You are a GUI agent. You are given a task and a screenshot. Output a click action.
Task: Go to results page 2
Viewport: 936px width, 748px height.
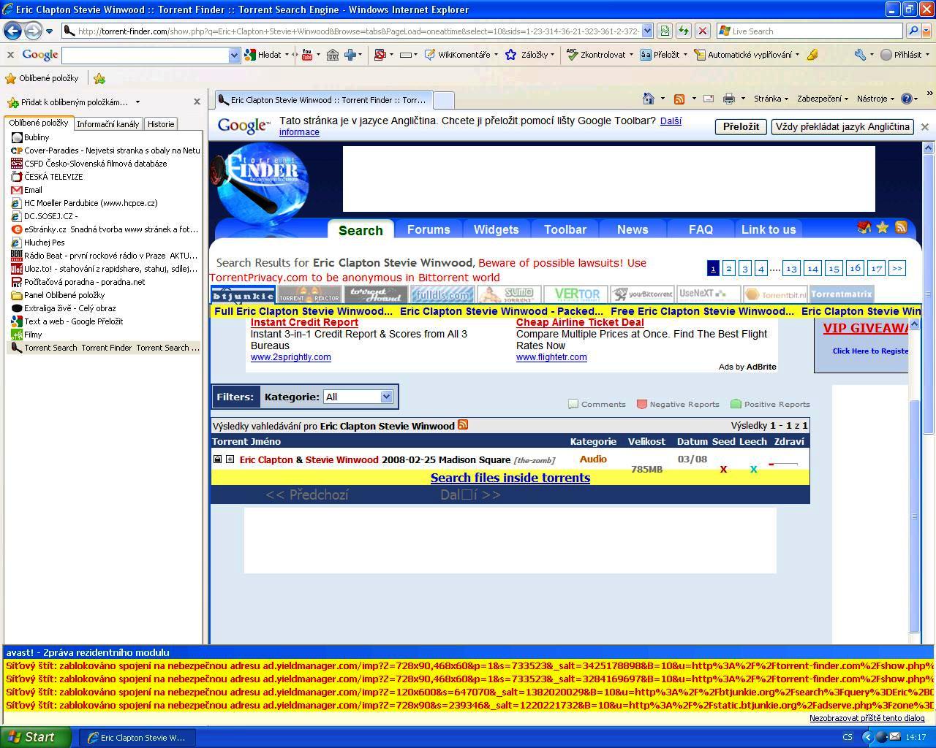(x=728, y=269)
